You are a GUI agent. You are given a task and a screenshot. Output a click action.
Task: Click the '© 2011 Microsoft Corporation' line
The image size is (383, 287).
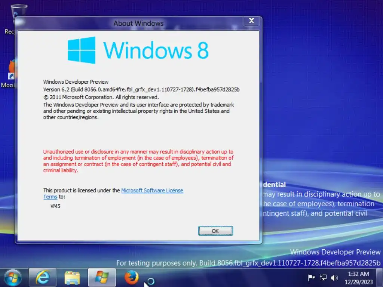101,97
